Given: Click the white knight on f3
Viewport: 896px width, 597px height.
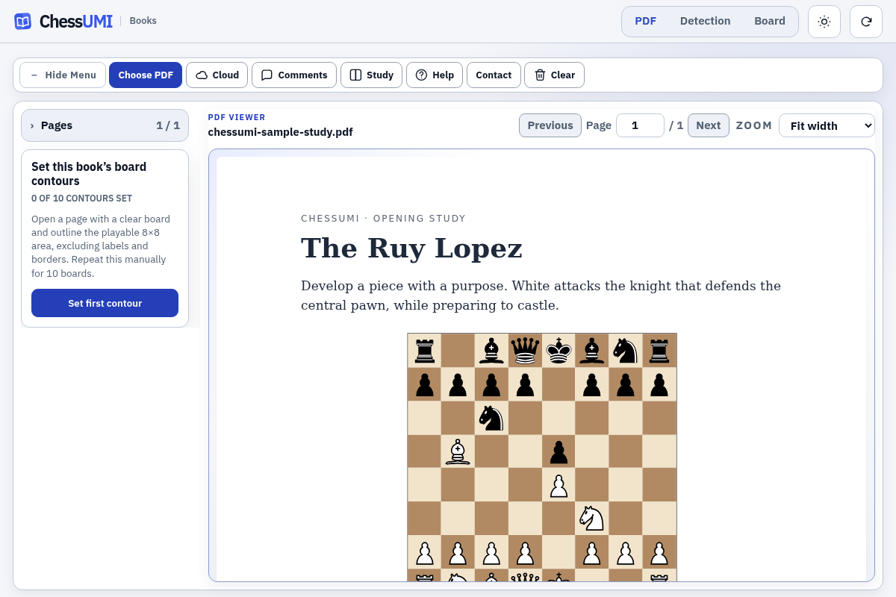Looking at the screenshot, I should pyautogui.click(x=592, y=518).
